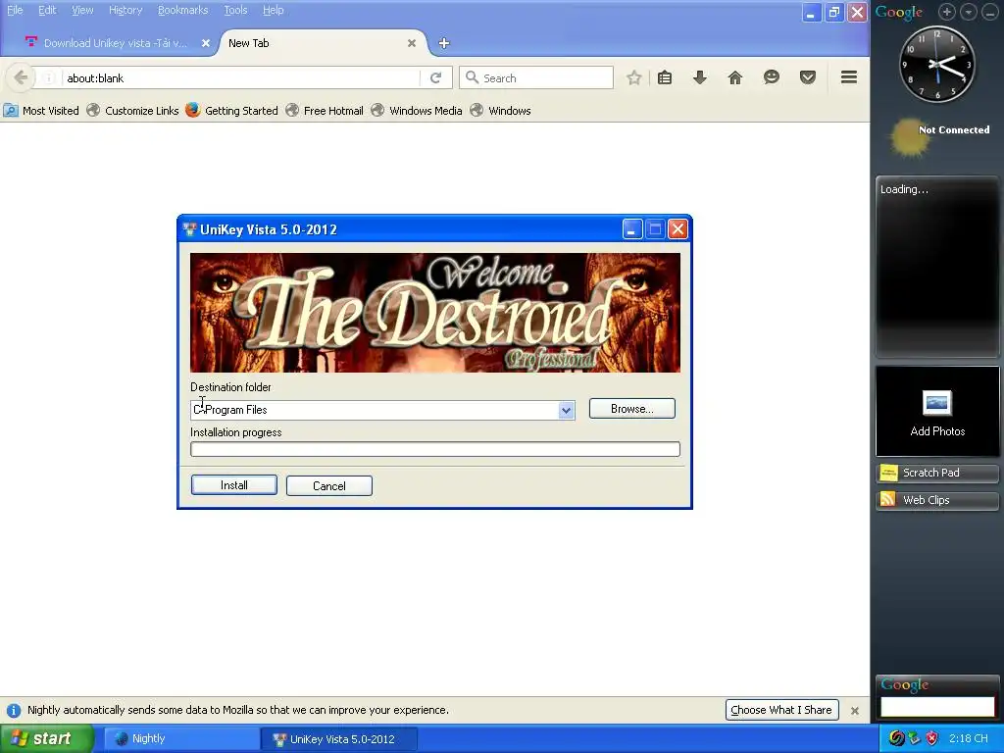Bookmark this page with the star icon

pyautogui.click(x=634, y=77)
